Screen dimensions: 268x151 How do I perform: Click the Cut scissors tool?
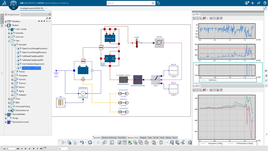(64, 142)
